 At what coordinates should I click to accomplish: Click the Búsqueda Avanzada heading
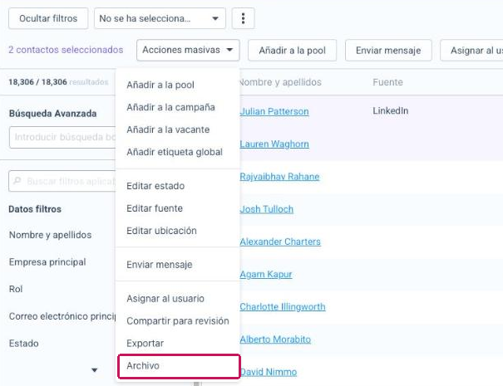52,114
